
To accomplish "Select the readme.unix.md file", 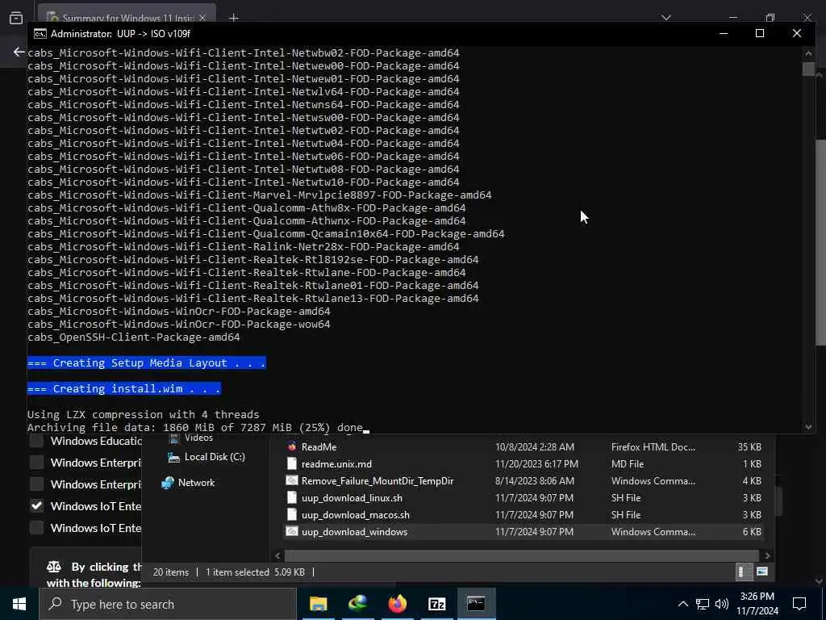I will 336,464.
